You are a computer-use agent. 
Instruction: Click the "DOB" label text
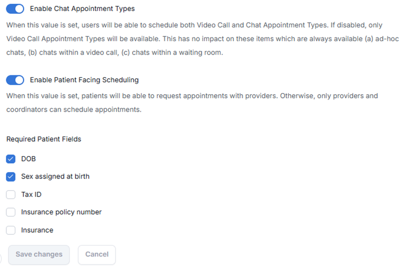[x=28, y=159]
